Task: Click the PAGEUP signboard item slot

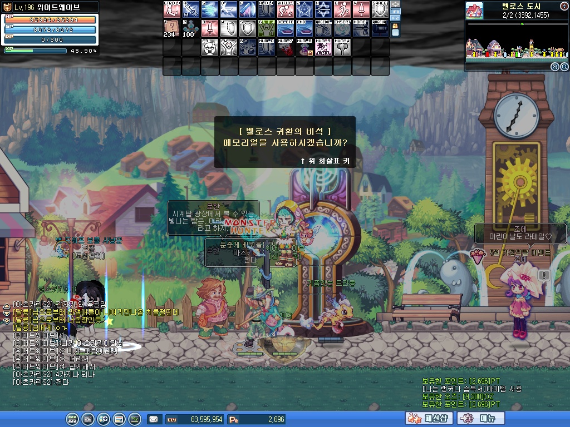Action: (x=380, y=29)
